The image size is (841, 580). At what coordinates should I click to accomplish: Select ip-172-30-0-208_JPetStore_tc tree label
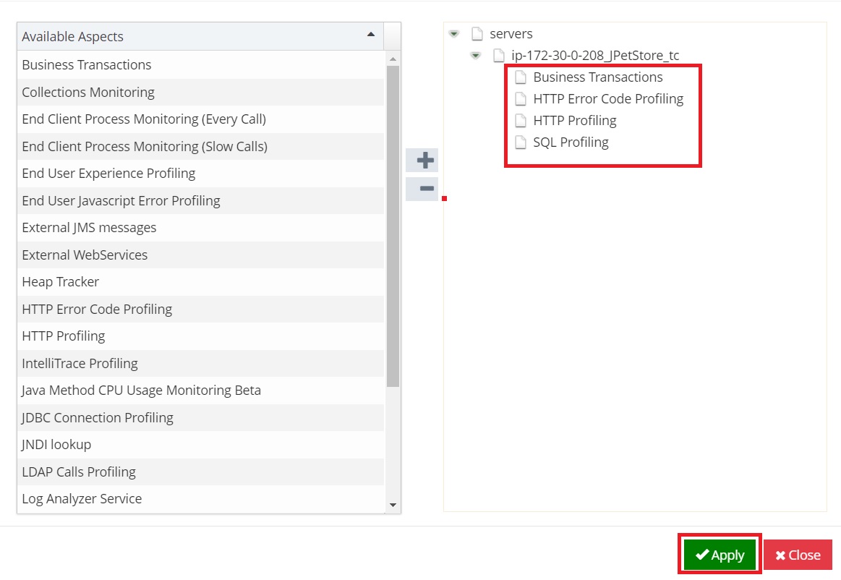(595, 55)
